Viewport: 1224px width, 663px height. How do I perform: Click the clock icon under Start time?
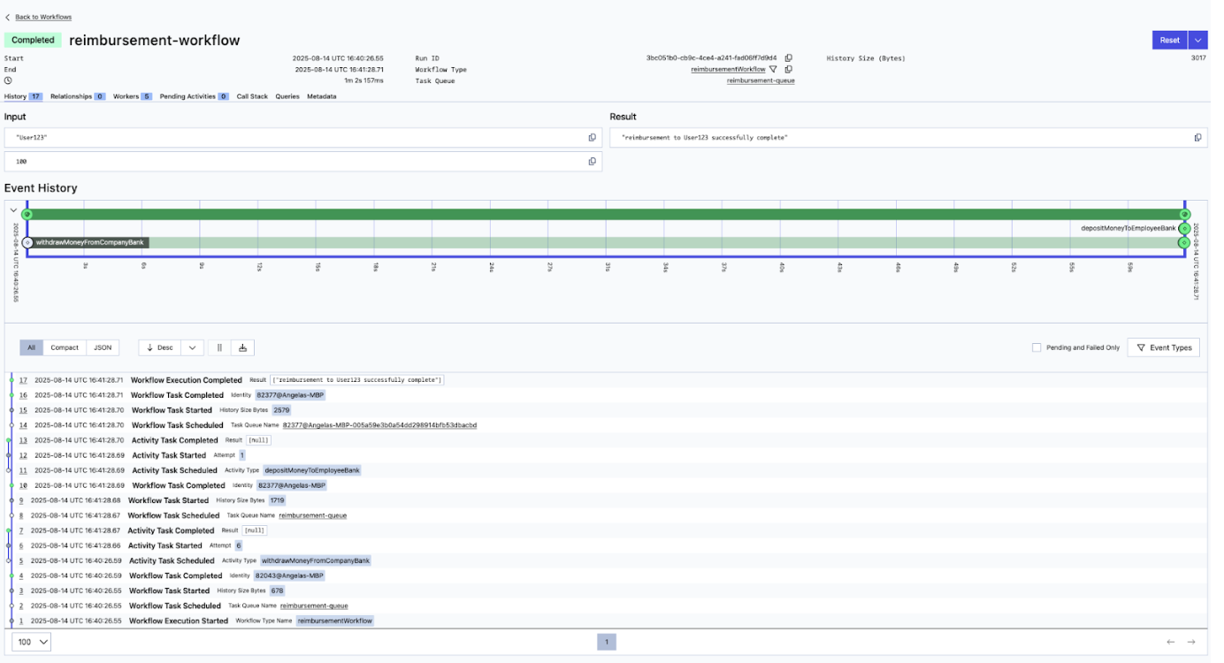pyautogui.click(x=9, y=80)
